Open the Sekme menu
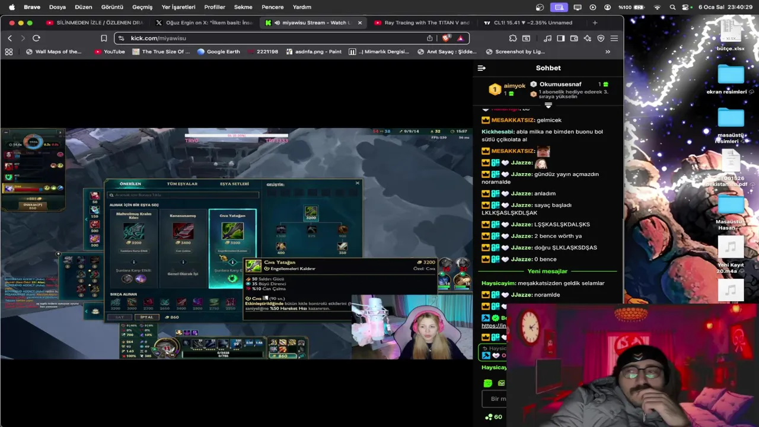This screenshot has width=759, height=427. tap(243, 7)
